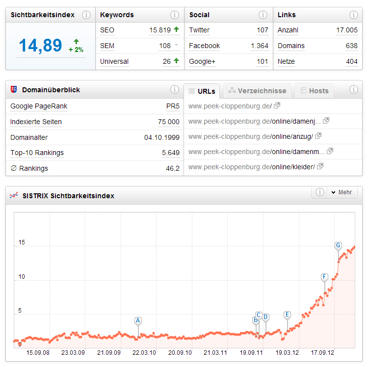Open www.peek-cloppenburg.de/online/kleider/ URL
Screen dimensions: 368x367
click(251, 167)
